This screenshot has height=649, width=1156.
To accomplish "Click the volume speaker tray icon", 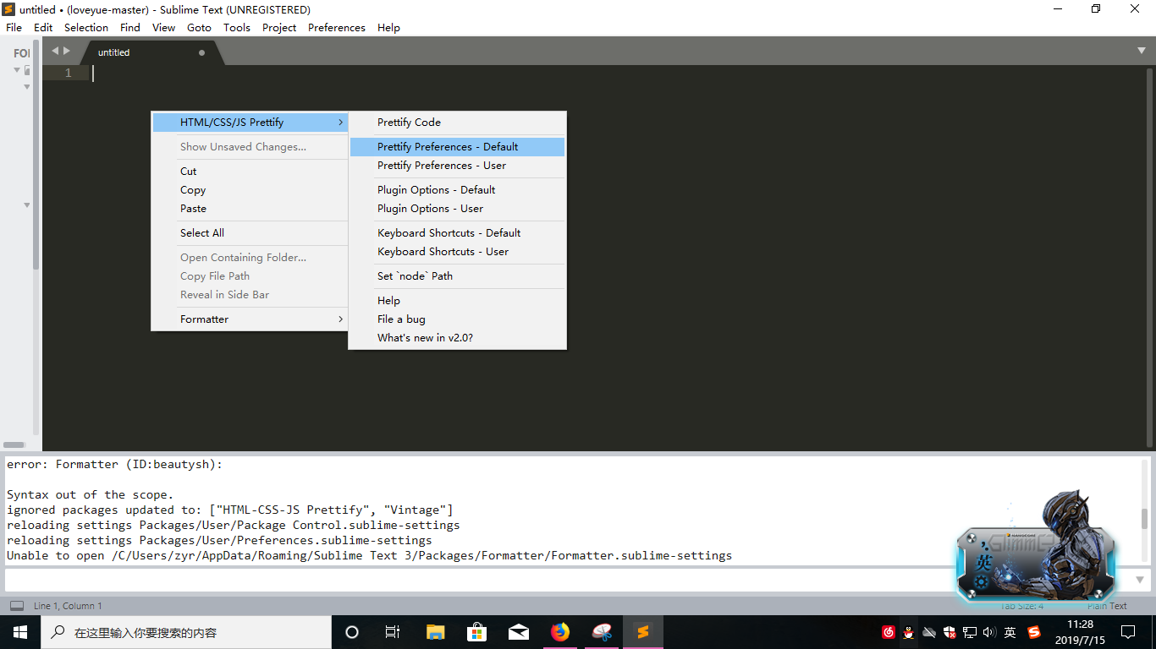I will pyautogui.click(x=990, y=632).
